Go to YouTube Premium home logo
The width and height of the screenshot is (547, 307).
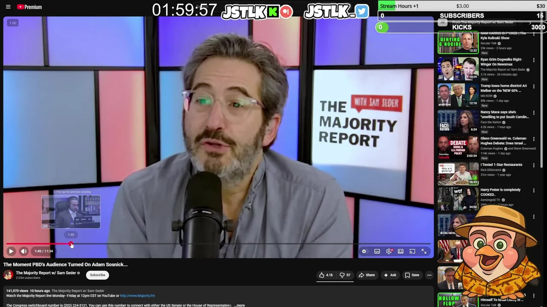[29, 7]
